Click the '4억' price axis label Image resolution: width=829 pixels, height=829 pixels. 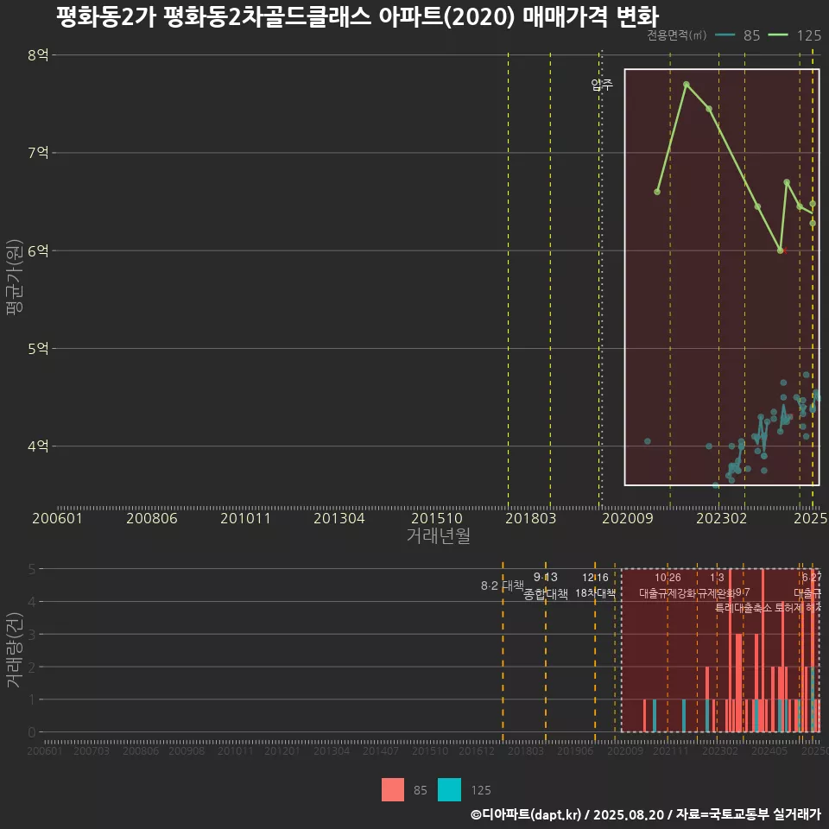[38, 446]
